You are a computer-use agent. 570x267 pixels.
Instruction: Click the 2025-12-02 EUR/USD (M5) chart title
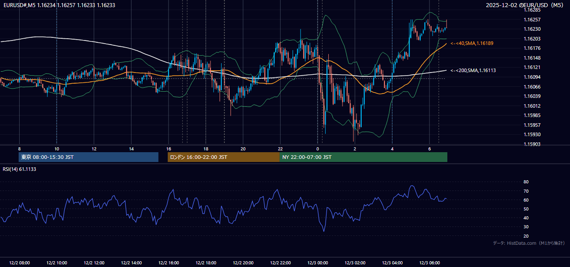click(x=525, y=5)
